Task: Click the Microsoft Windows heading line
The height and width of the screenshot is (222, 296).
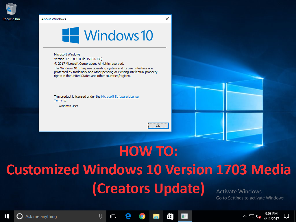Action: [67, 54]
